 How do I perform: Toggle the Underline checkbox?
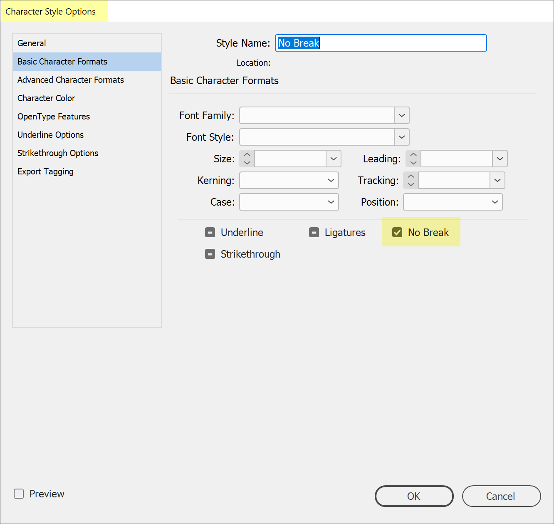pyautogui.click(x=210, y=232)
